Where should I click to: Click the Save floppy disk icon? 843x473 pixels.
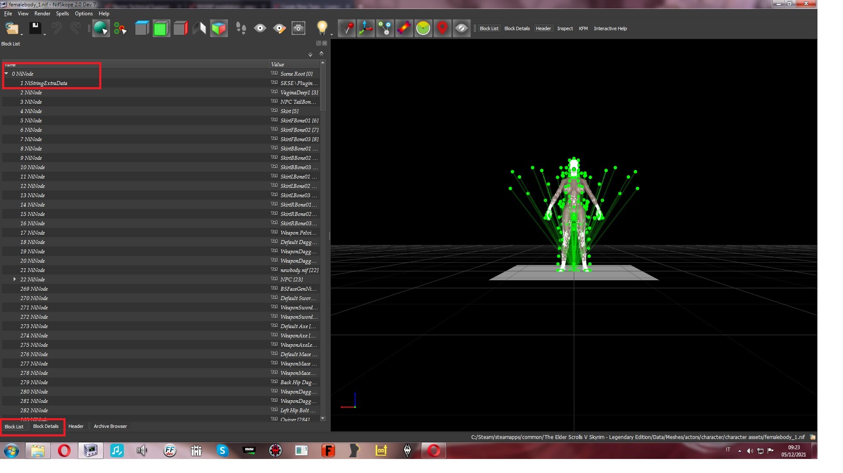point(35,28)
